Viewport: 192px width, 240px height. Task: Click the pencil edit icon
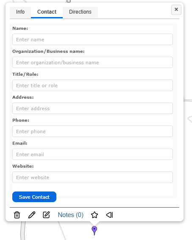coord(32,215)
